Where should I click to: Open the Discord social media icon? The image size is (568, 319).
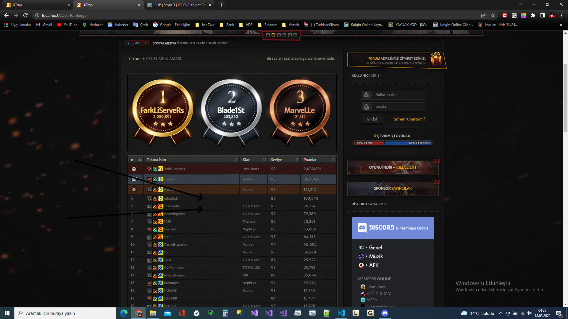[x=137, y=43]
